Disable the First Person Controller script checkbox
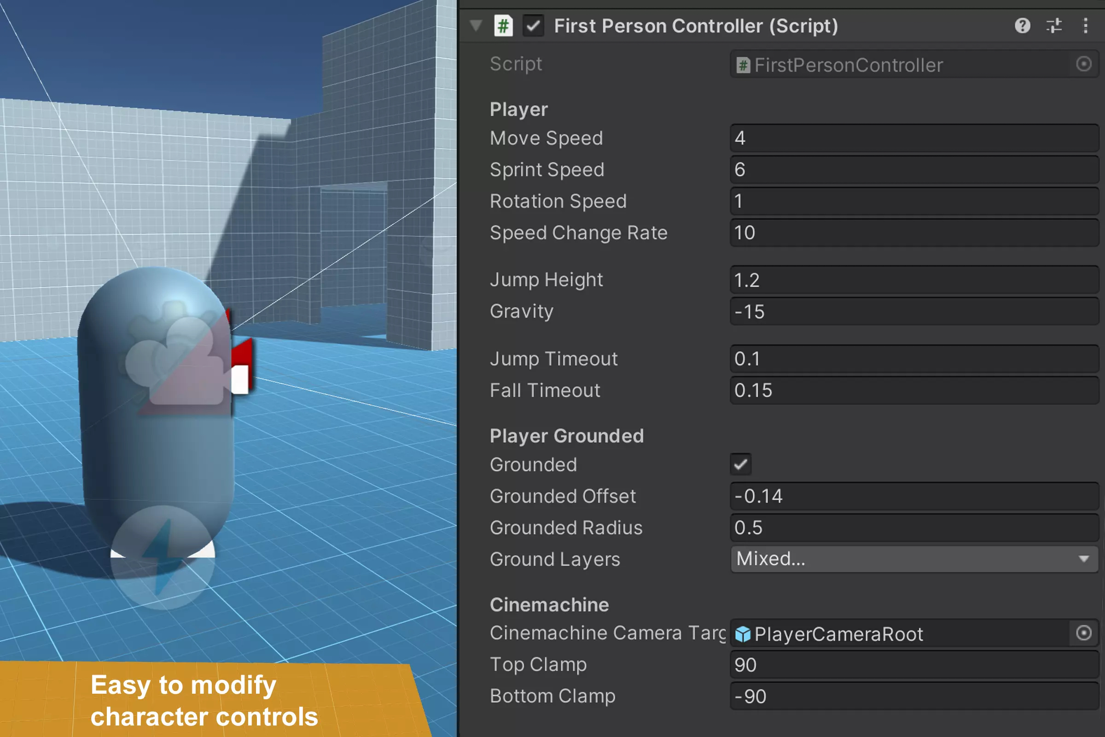Viewport: 1105px width, 737px height. (x=533, y=25)
